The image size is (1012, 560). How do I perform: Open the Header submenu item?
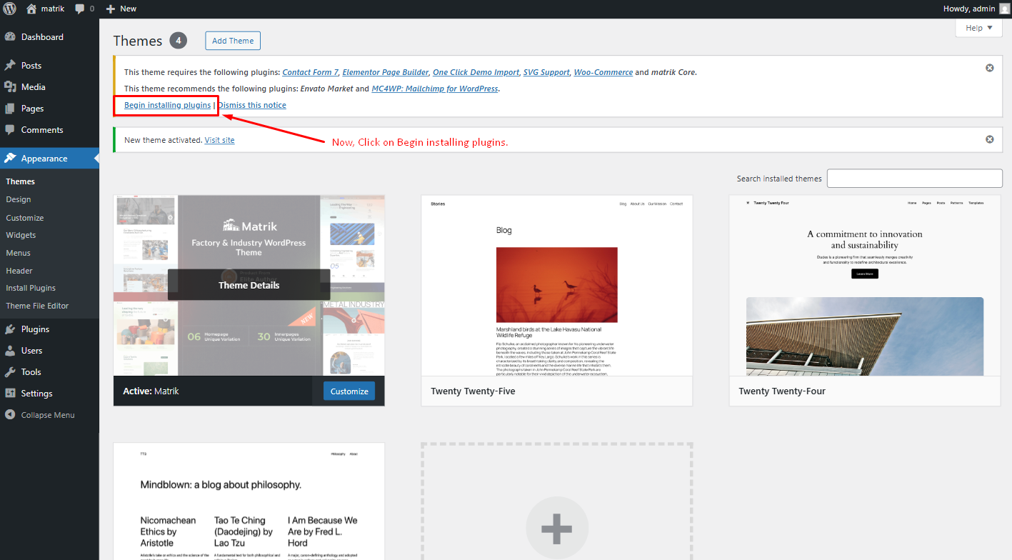pos(19,271)
